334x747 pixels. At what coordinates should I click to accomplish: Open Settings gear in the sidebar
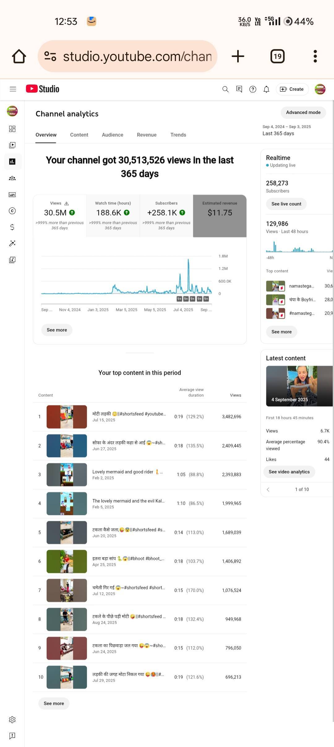(x=12, y=719)
